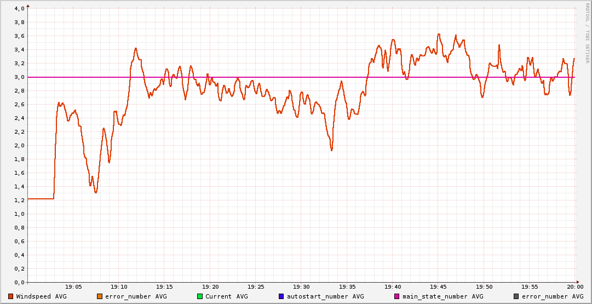Click the 19:45 time axis label
592x304 pixels.
(438, 286)
